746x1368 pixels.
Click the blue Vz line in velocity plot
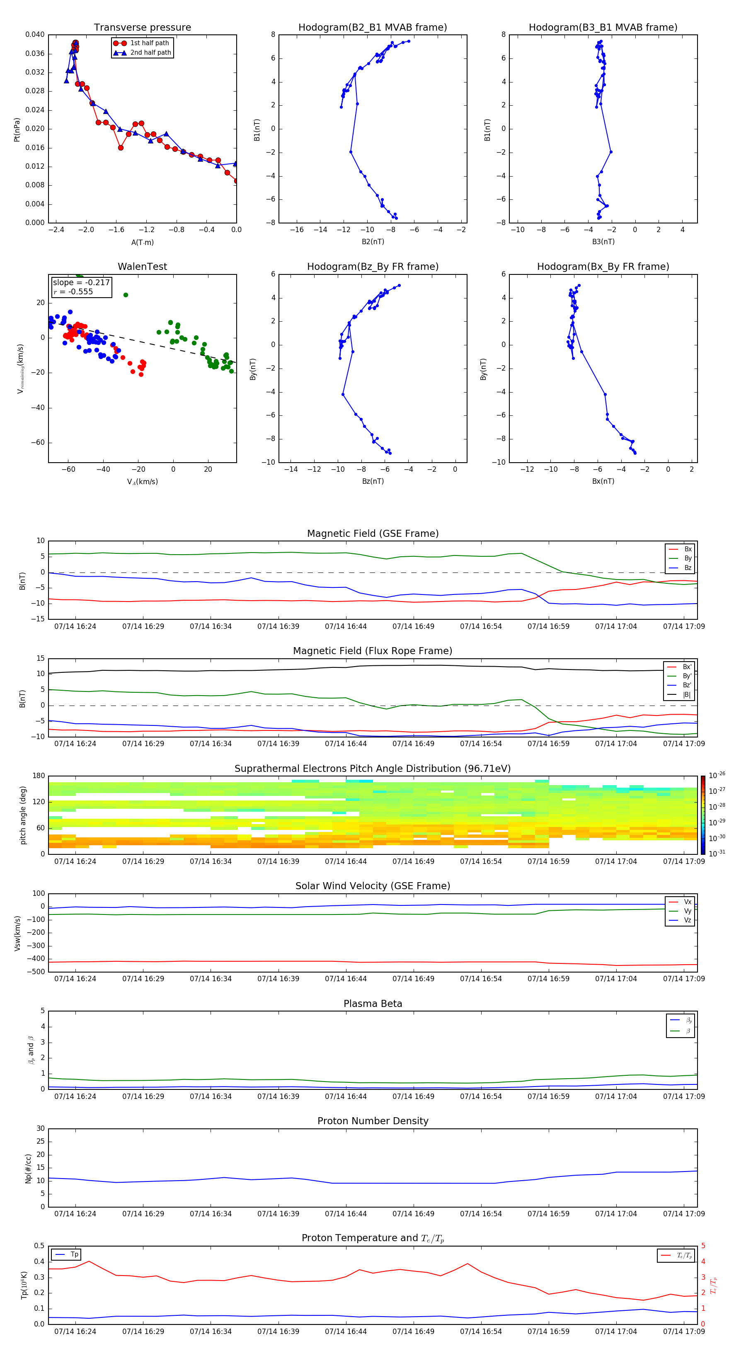pyautogui.click(x=373, y=905)
